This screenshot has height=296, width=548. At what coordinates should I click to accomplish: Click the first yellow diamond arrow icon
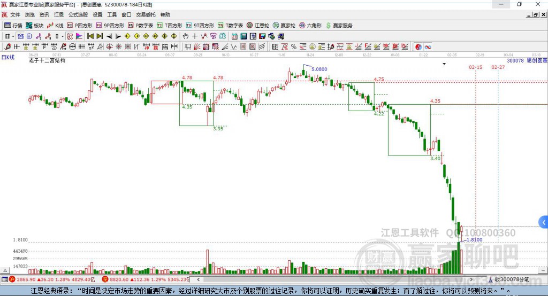(x=127, y=36)
